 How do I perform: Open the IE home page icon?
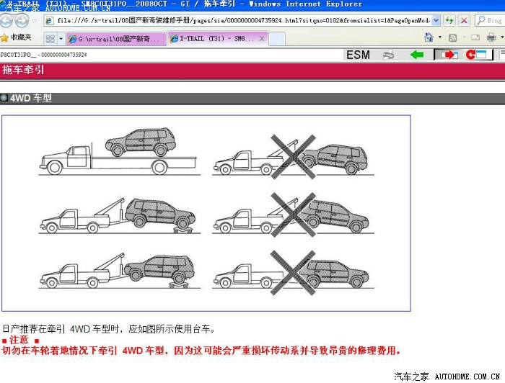[x=429, y=37]
